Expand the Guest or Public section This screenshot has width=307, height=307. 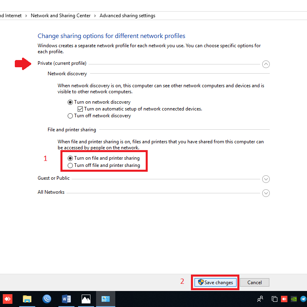[266, 179]
